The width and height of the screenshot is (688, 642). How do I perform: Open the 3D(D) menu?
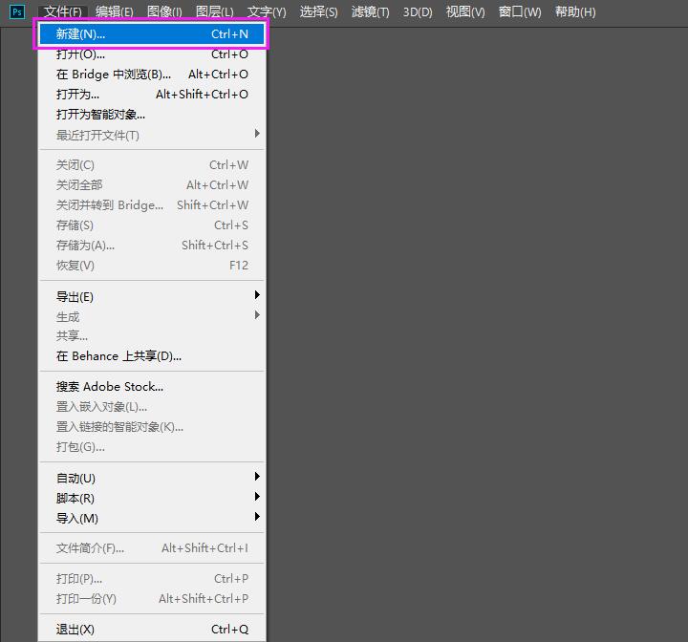[418, 11]
